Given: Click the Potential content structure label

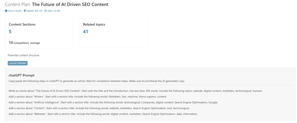Looking at the screenshot, I should coord(23,55).
